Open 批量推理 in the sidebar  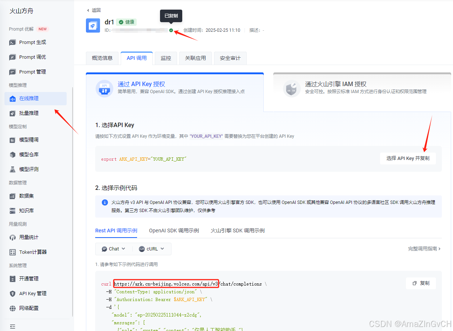pos(36,113)
